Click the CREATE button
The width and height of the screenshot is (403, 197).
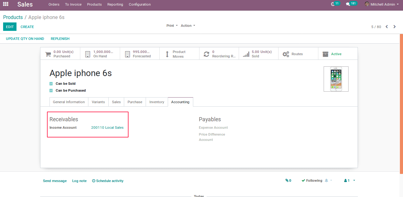27,27
